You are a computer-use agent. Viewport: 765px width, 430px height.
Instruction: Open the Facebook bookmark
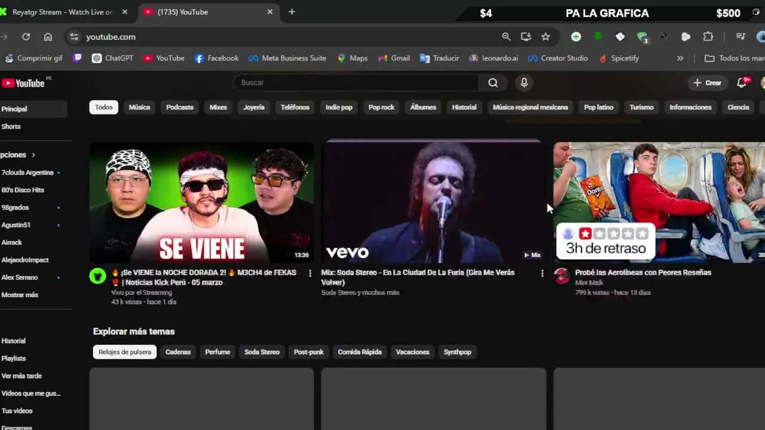[x=216, y=59]
